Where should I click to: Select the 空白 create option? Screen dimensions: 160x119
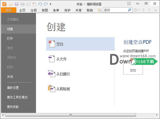coord(81,44)
